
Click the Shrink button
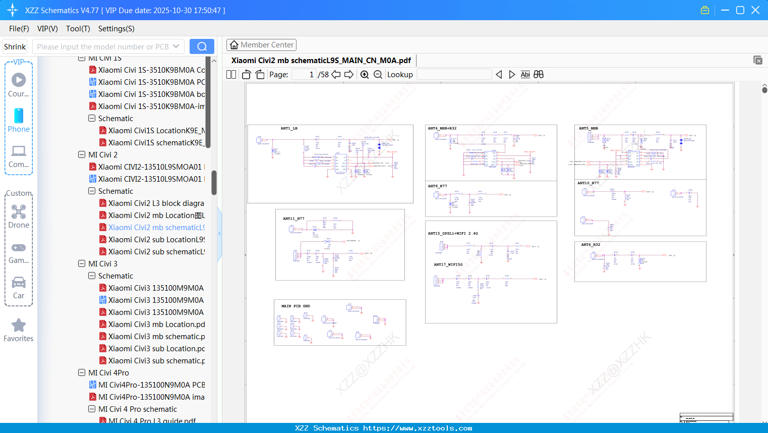(15, 46)
